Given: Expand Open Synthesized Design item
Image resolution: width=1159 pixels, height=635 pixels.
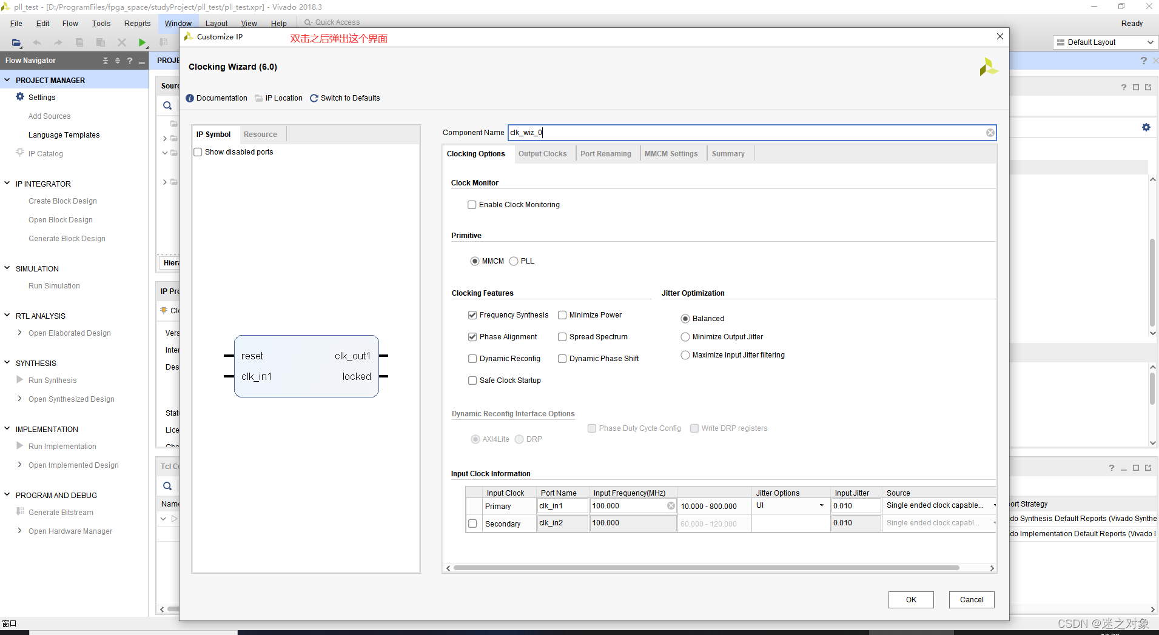Looking at the screenshot, I should coord(20,399).
